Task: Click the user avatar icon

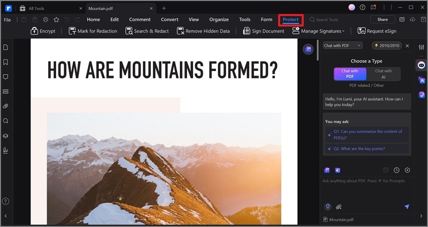Action: pos(352,7)
